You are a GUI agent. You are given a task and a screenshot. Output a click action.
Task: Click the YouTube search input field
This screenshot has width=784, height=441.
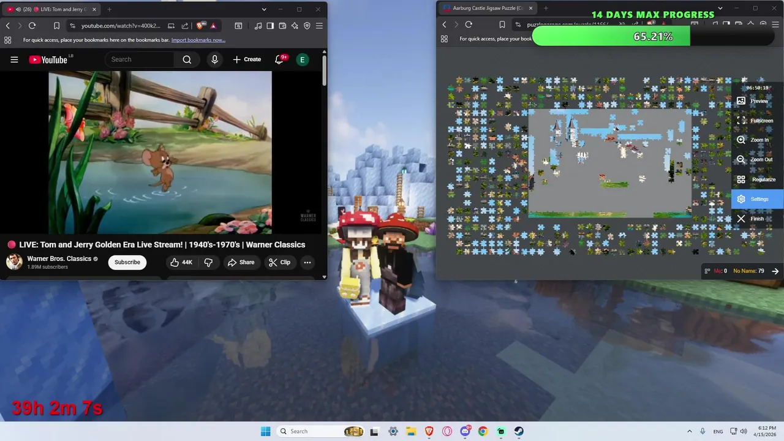(140, 59)
